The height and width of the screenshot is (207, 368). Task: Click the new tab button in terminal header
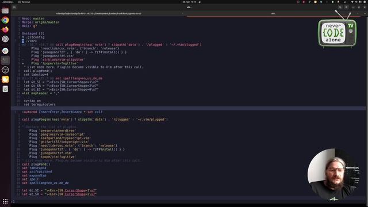pyautogui.click(x=14, y=7)
